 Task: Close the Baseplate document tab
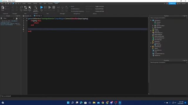[x=31, y=16]
